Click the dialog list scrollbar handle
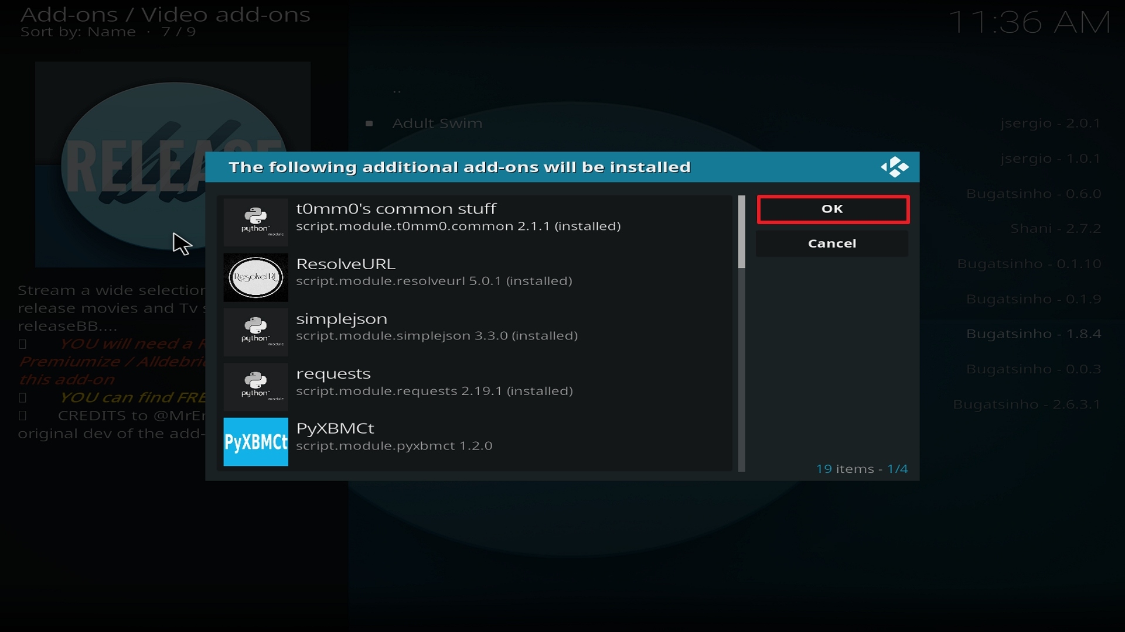1125x632 pixels. (742, 232)
